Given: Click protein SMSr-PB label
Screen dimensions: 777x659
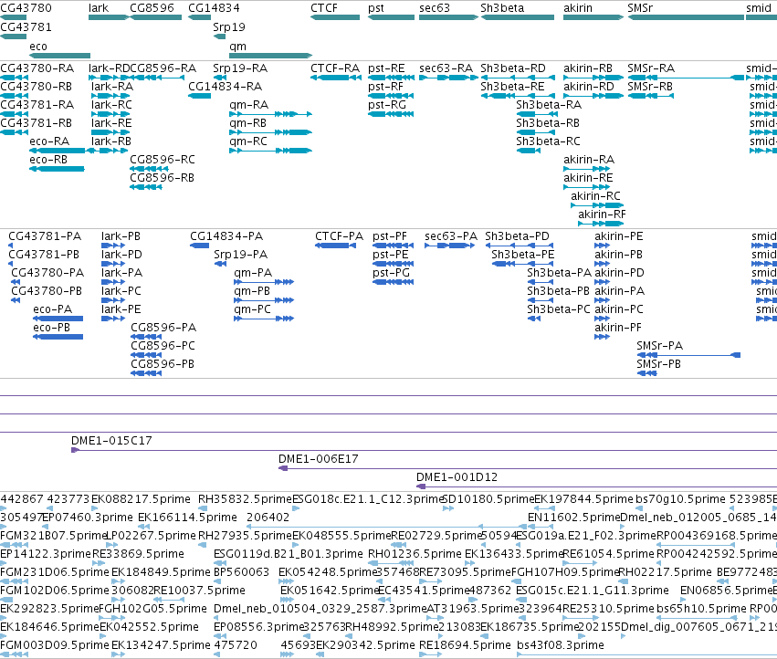Looking at the screenshot, I should click(658, 364).
